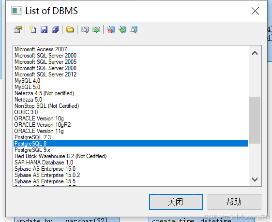Click the List of DBMS title icon
272x222 pixels.
point(16,11)
